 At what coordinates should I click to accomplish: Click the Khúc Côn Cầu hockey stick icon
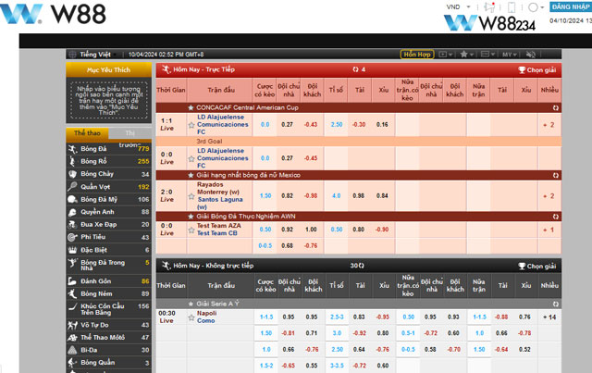pos(72,307)
